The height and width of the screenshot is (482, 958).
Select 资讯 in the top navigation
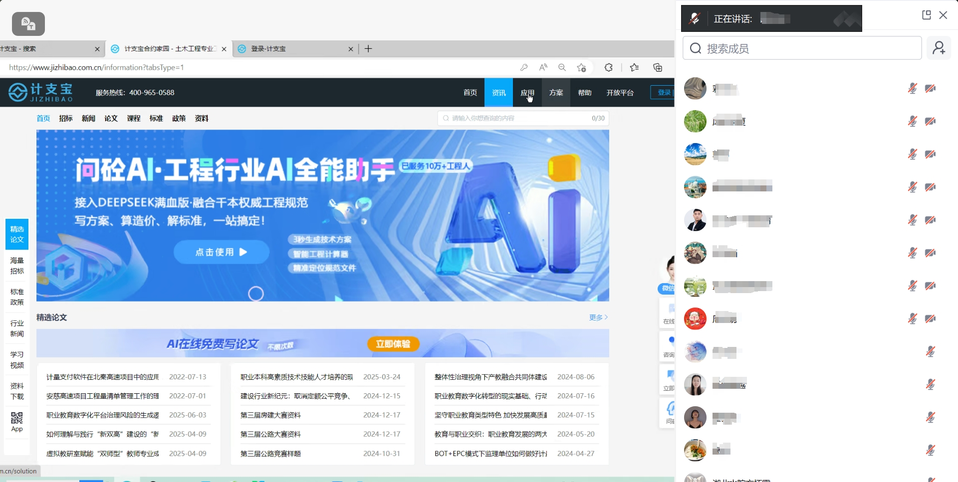pos(498,93)
